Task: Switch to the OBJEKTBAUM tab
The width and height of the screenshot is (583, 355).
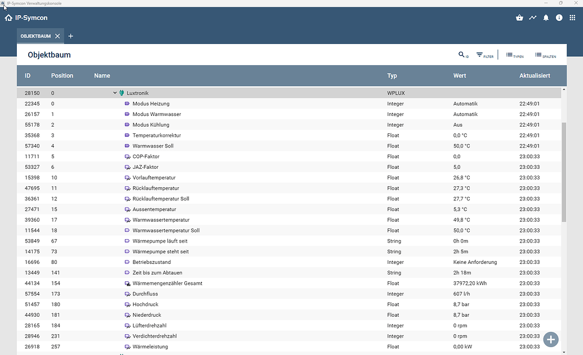Action: coord(35,35)
